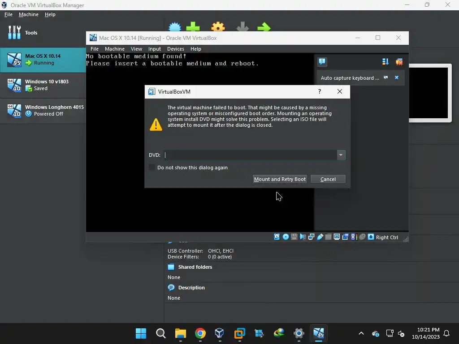Click the CPU virtualization status icon

pos(354,237)
